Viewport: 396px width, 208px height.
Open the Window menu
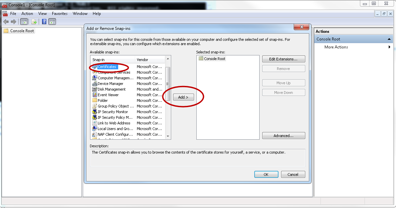[80, 14]
